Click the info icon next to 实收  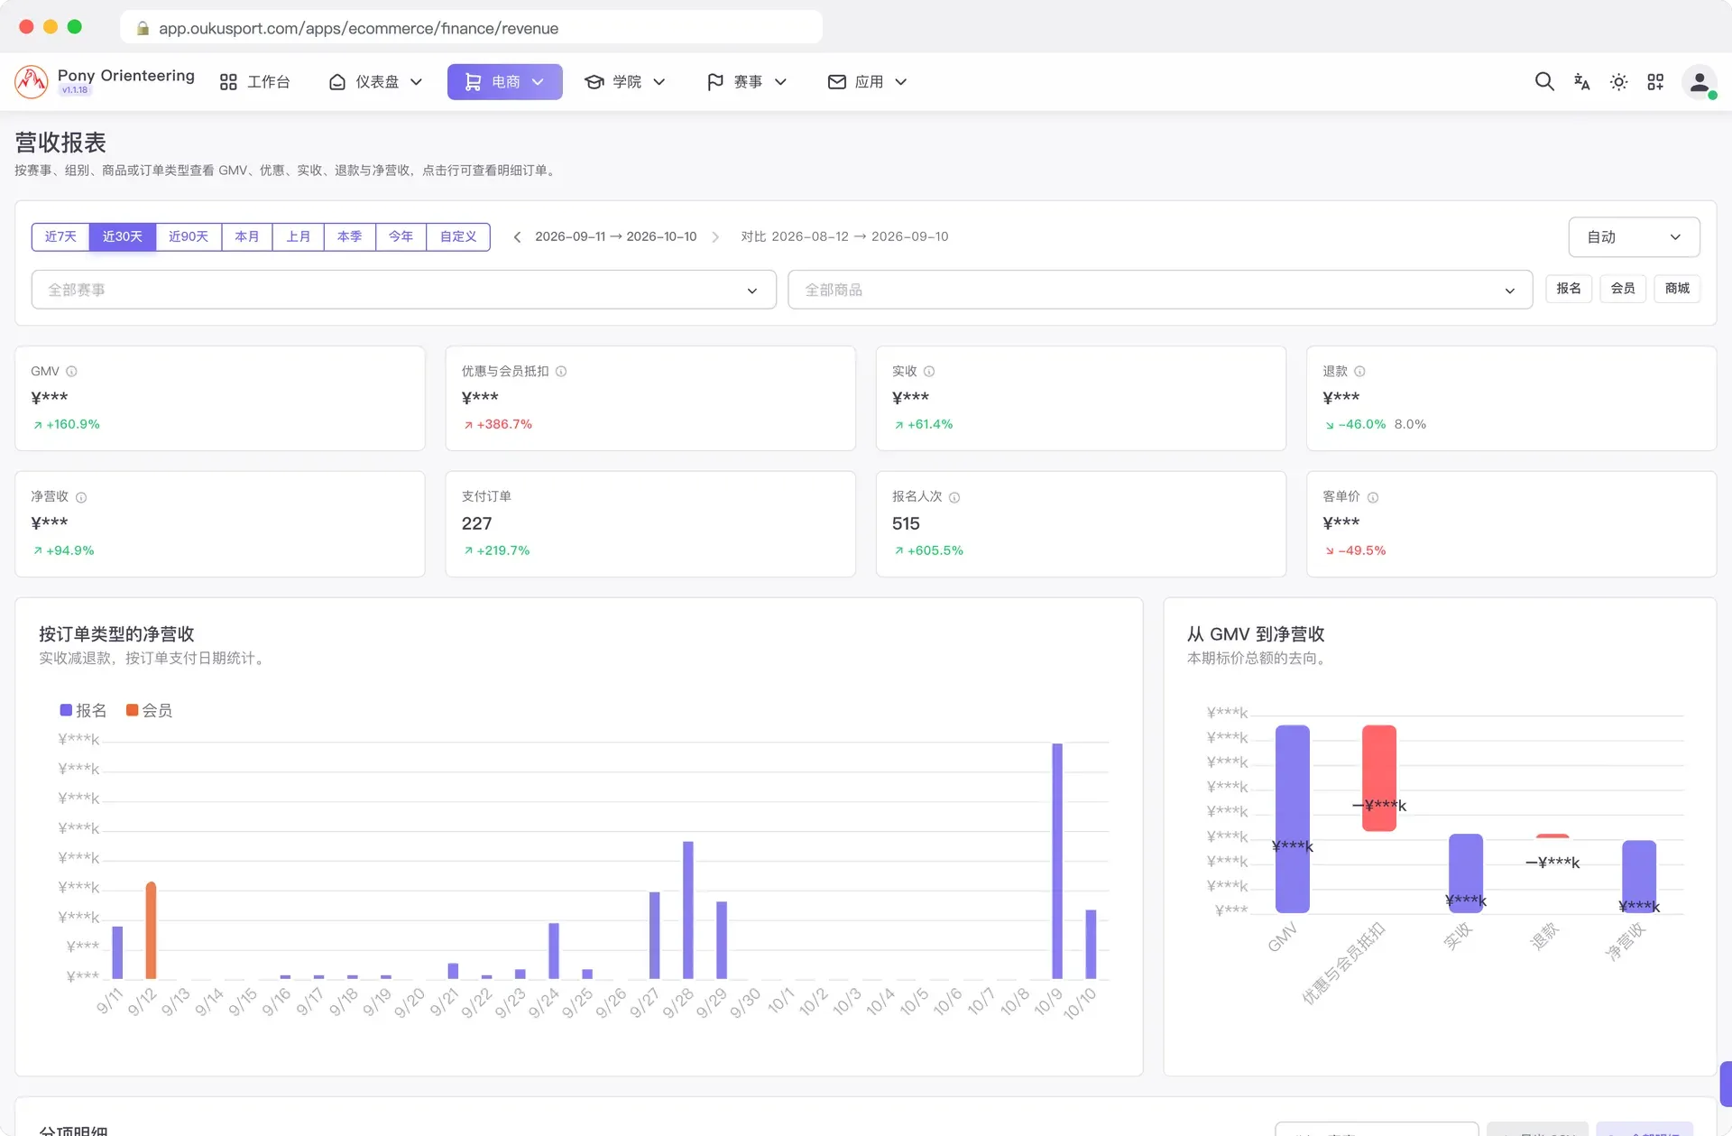tap(929, 372)
